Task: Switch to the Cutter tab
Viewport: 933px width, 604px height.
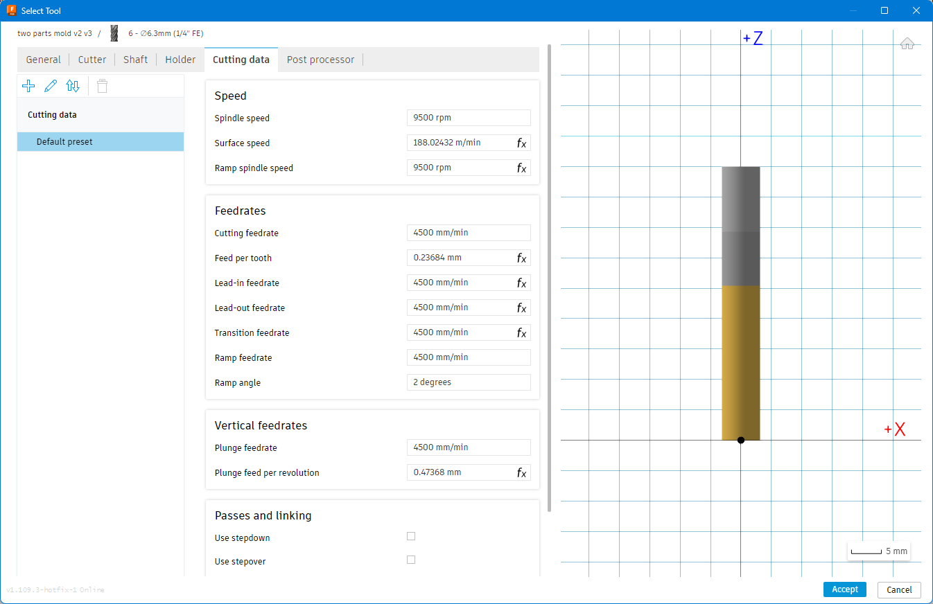Action: (92, 60)
